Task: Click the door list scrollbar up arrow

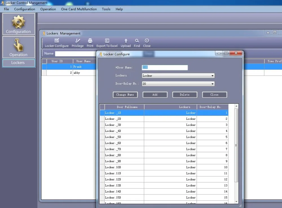Action: click(x=236, y=106)
